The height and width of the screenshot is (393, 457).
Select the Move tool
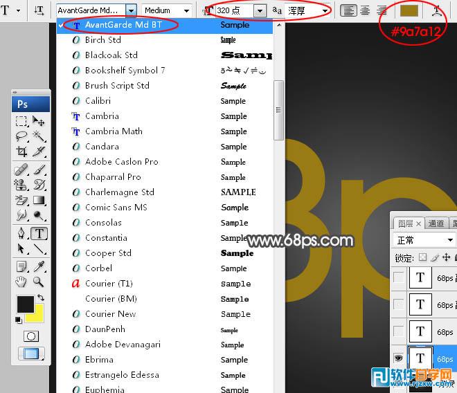39,121
